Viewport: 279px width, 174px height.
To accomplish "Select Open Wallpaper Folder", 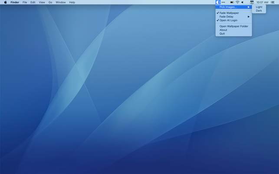I will 233,26.
